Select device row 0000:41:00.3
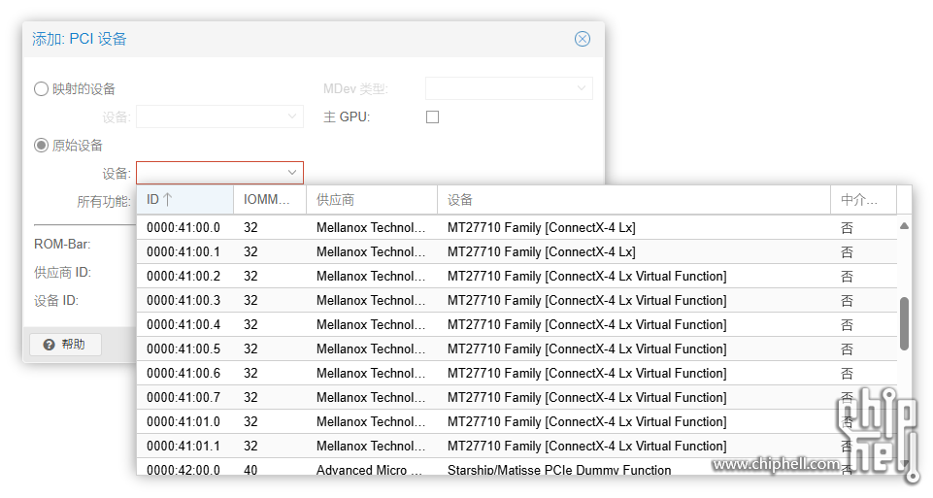The height and width of the screenshot is (498, 933). click(x=516, y=301)
